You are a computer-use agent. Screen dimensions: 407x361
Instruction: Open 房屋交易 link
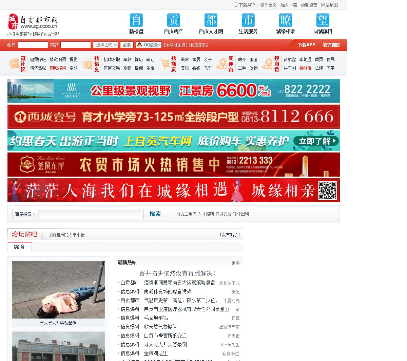pyautogui.click(x=112, y=68)
